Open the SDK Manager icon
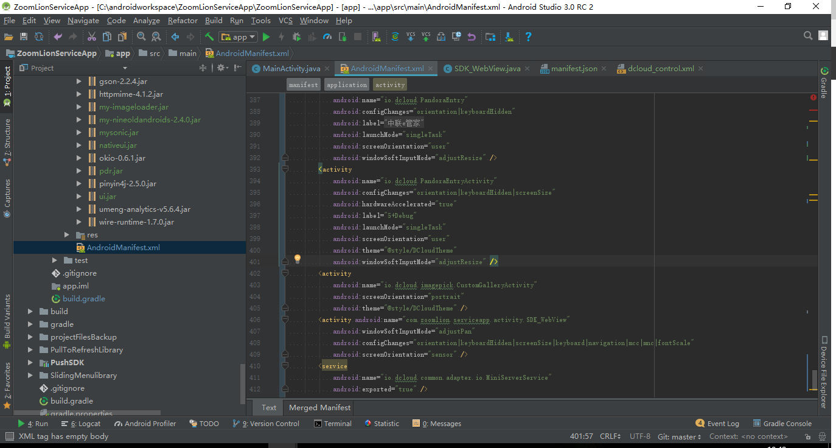Image resolution: width=836 pixels, height=448 pixels. pos(509,37)
